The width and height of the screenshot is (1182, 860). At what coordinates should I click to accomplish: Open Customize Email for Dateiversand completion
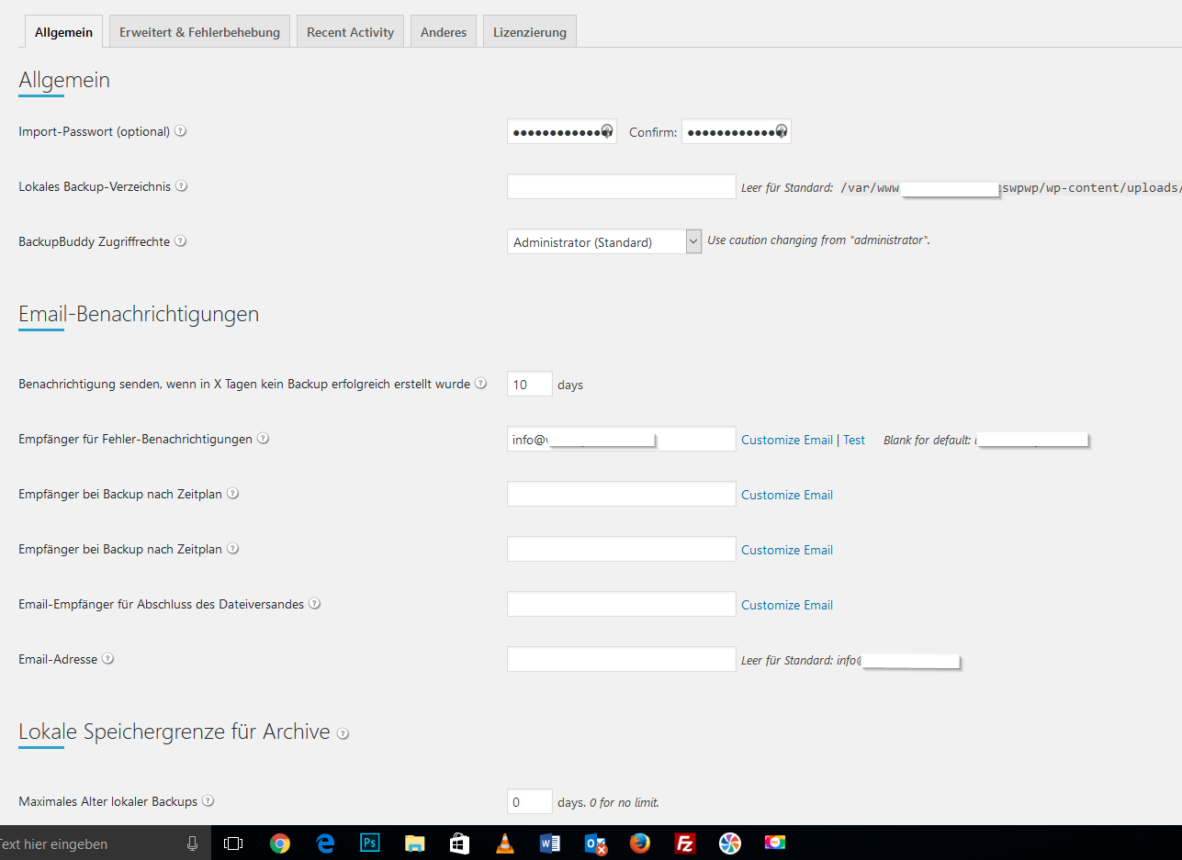(x=786, y=604)
